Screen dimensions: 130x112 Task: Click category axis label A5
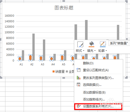pyautogui.click(x=63, y=64)
